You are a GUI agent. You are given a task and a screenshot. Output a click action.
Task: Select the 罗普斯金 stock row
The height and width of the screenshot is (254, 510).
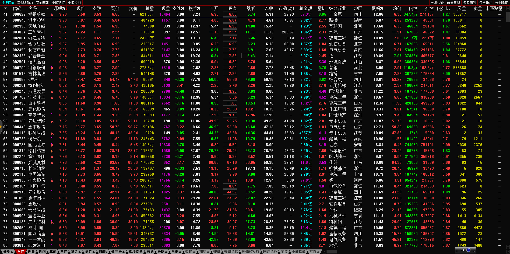click(x=37, y=56)
